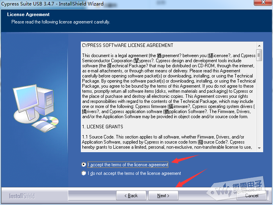The image size is (273, 205).
Task: Cancel the installation wizard
Action: coord(252,195)
